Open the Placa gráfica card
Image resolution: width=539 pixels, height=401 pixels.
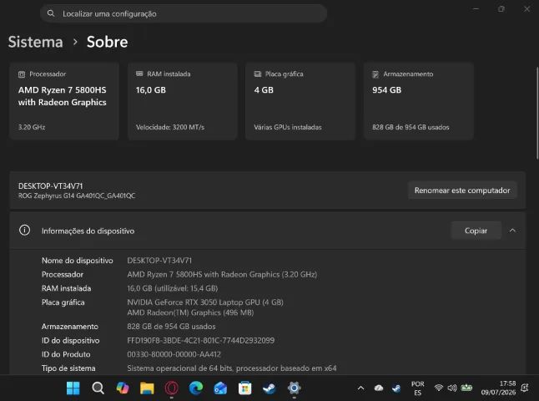[300, 101]
